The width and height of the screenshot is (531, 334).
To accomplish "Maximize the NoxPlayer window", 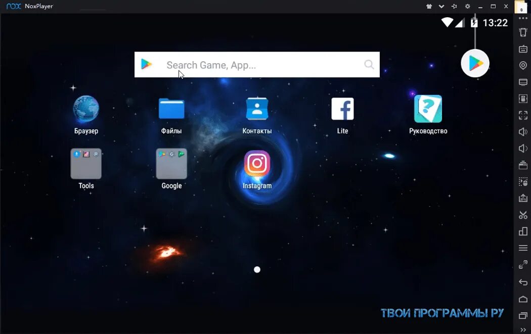I will coord(493,6).
